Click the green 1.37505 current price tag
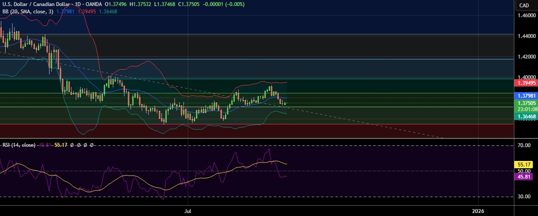This screenshot has height=216, width=538. (x=526, y=103)
